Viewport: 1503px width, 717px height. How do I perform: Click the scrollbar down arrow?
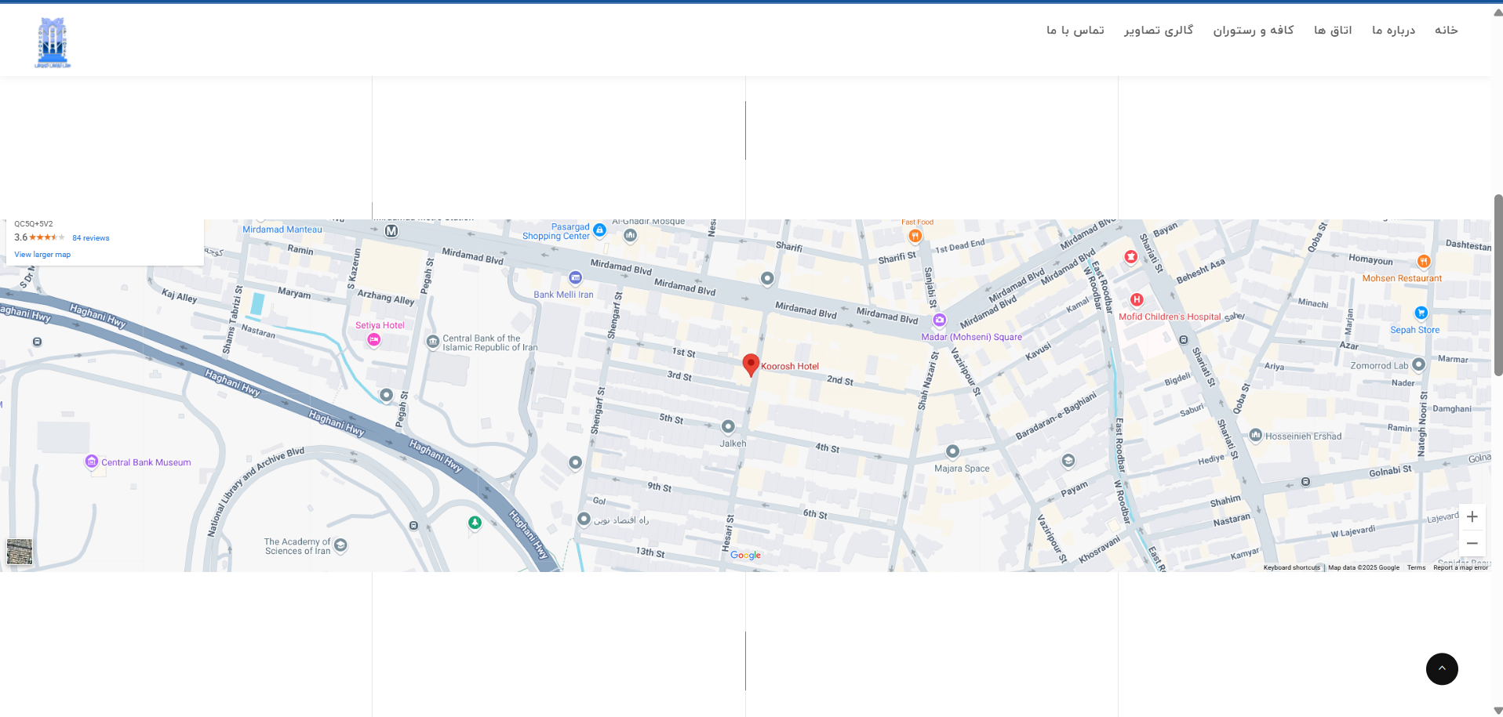coord(1498,711)
